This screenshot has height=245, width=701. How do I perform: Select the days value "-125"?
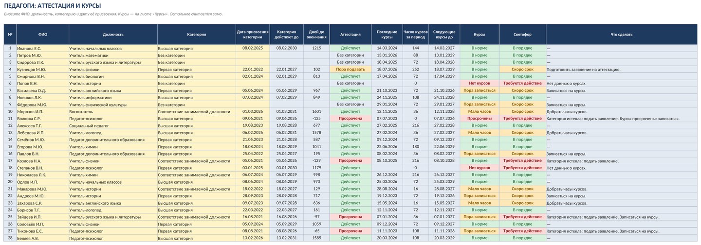point(316,119)
